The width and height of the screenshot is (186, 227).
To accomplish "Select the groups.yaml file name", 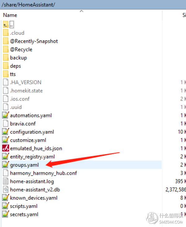I will click(24, 165).
